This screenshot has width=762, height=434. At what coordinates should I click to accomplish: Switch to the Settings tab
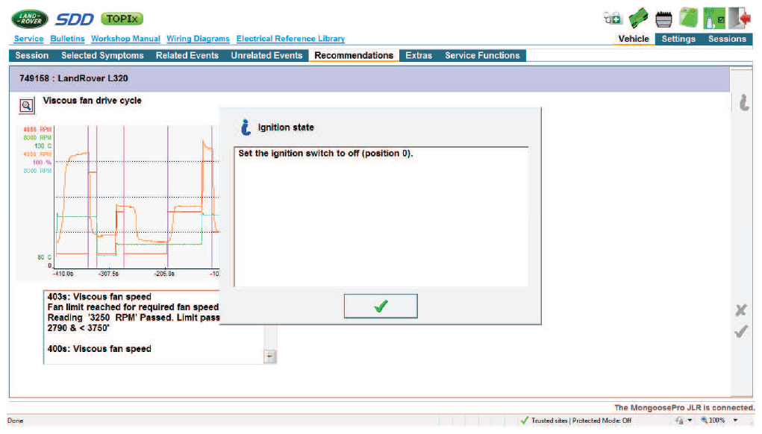coord(678,39)
